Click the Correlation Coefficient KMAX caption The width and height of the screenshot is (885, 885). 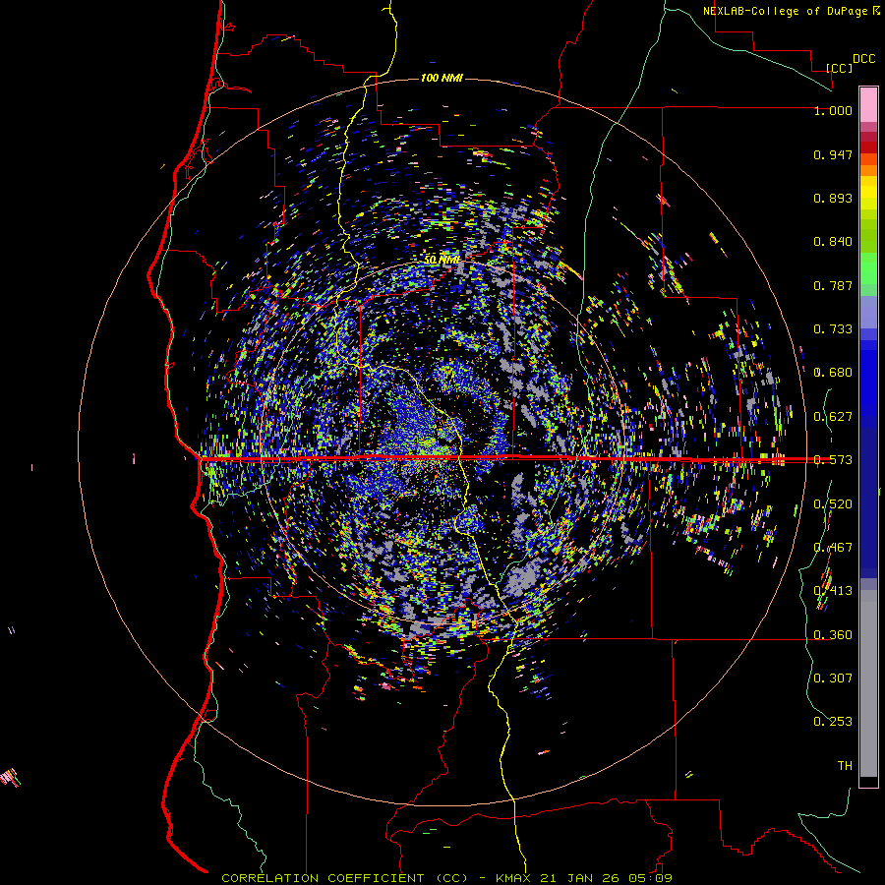click(x=446, y=878)
